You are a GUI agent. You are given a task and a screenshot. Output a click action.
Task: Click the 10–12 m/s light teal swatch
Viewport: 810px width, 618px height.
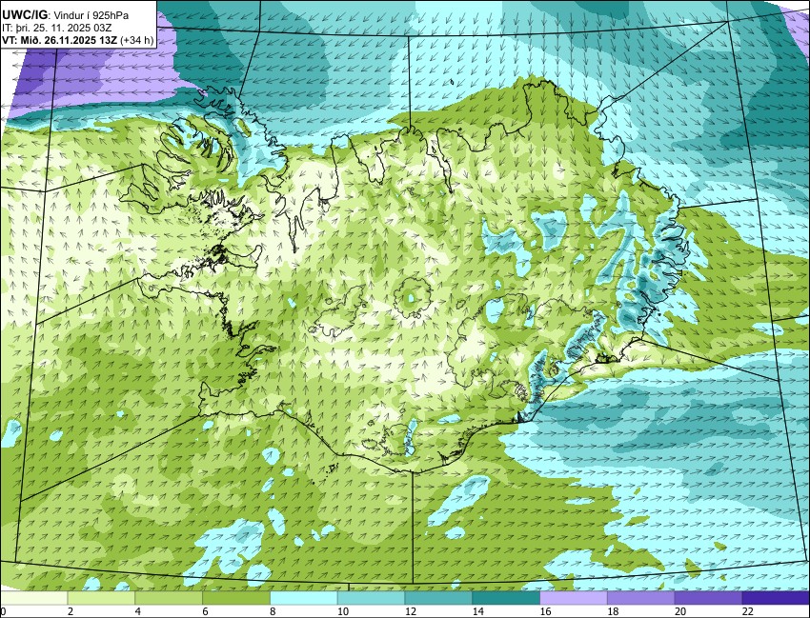[372, 598]
